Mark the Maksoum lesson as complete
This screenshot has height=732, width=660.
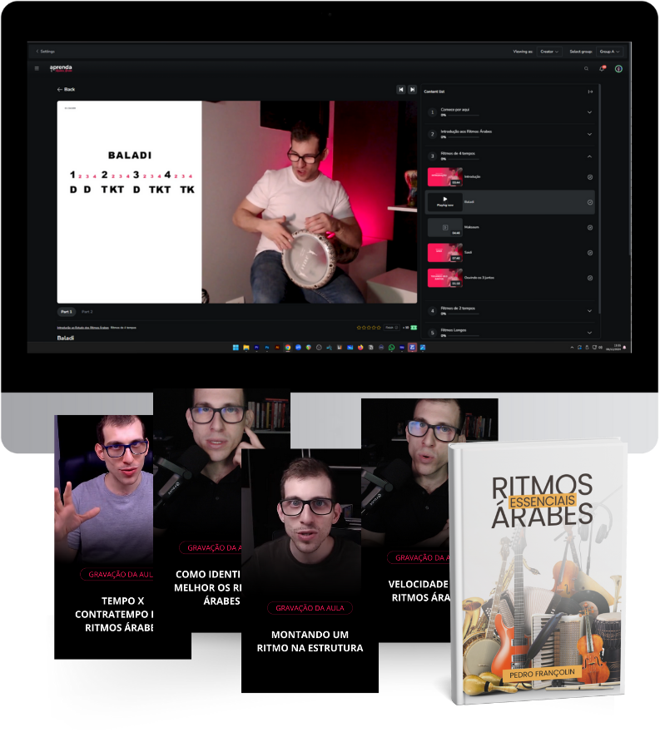tap(590, 227)
